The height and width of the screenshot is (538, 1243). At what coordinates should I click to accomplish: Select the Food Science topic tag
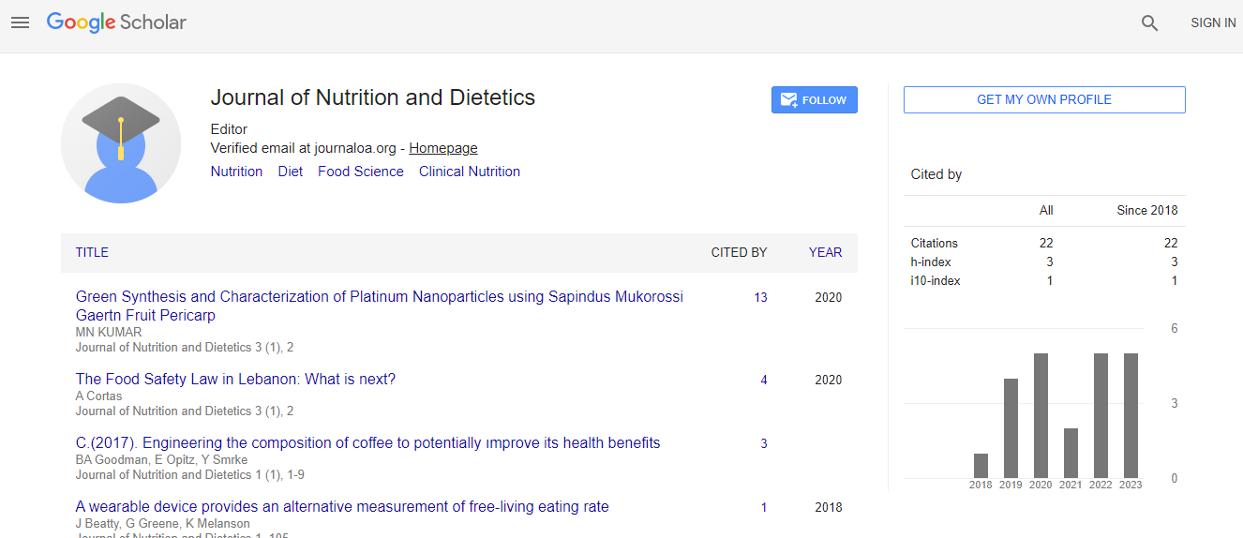360,172
